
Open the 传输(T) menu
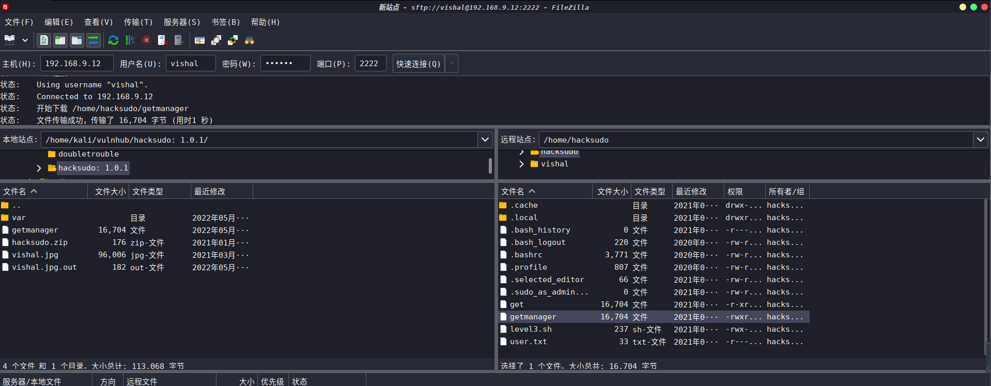coord(138,22)
